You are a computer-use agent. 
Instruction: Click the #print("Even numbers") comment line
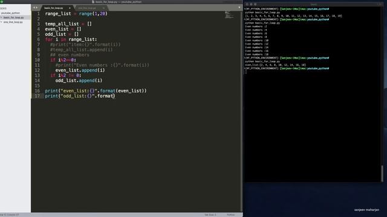pos(102,65)
